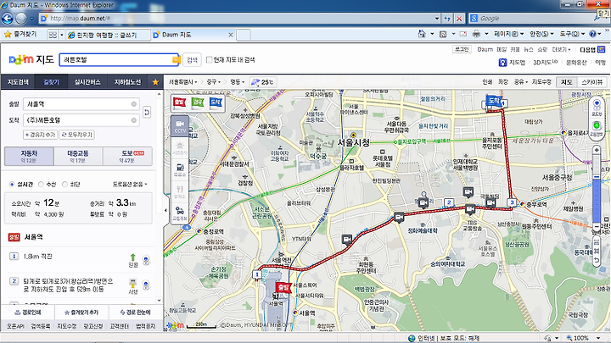
Task: Zoom in with the plus button
Action: 597,150
